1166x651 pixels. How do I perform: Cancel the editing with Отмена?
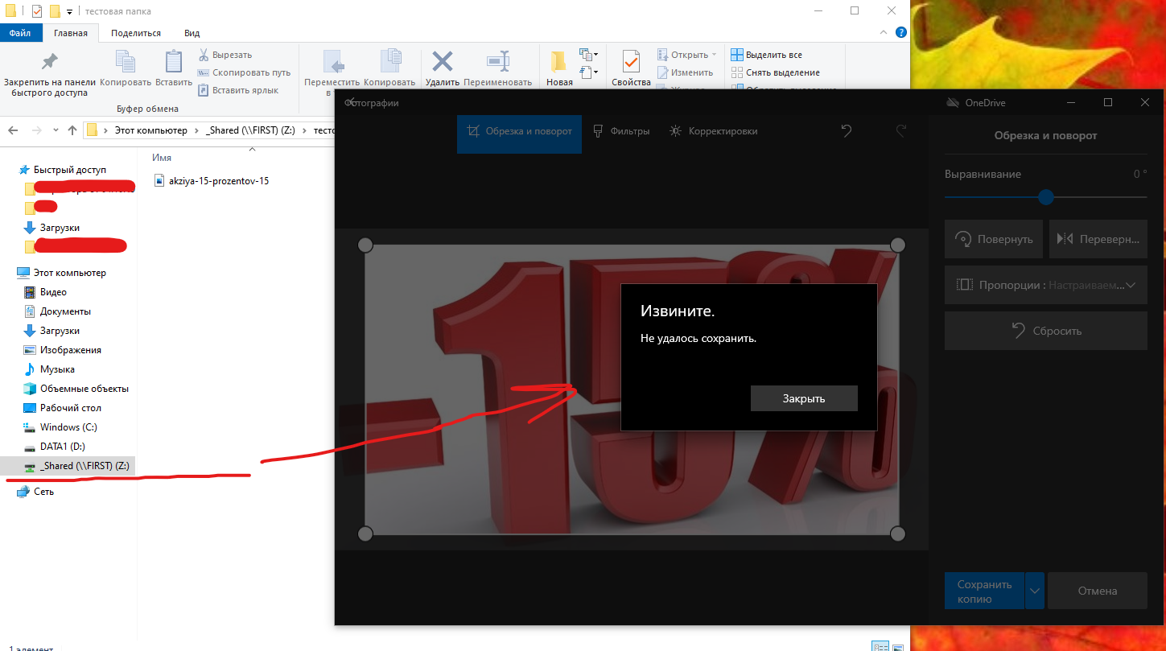coord(1098,591)
